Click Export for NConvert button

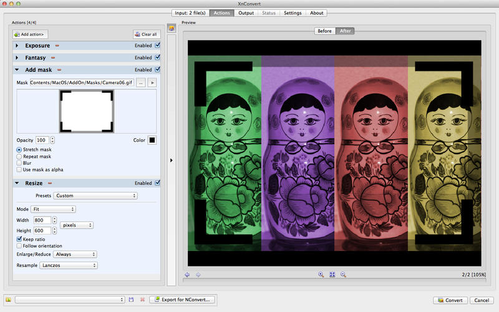pyautogui.click(x=183, y=300)
